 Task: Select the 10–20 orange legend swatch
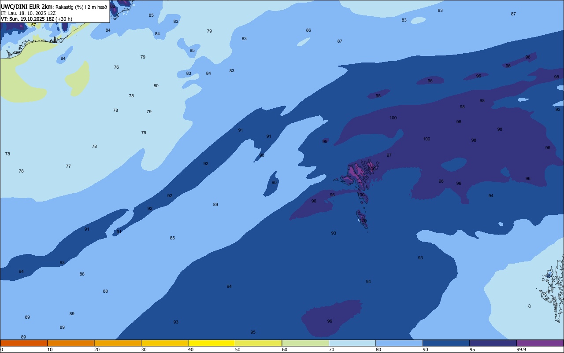pyautogui.click(x=70, y=343)
